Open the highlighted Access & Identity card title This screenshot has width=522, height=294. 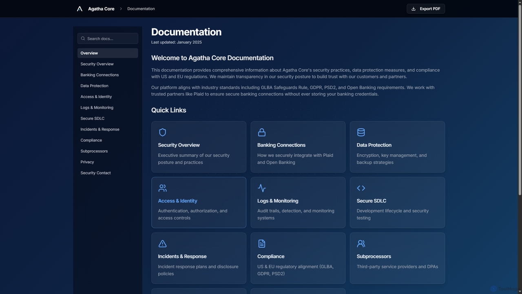(x=177, y=201)
